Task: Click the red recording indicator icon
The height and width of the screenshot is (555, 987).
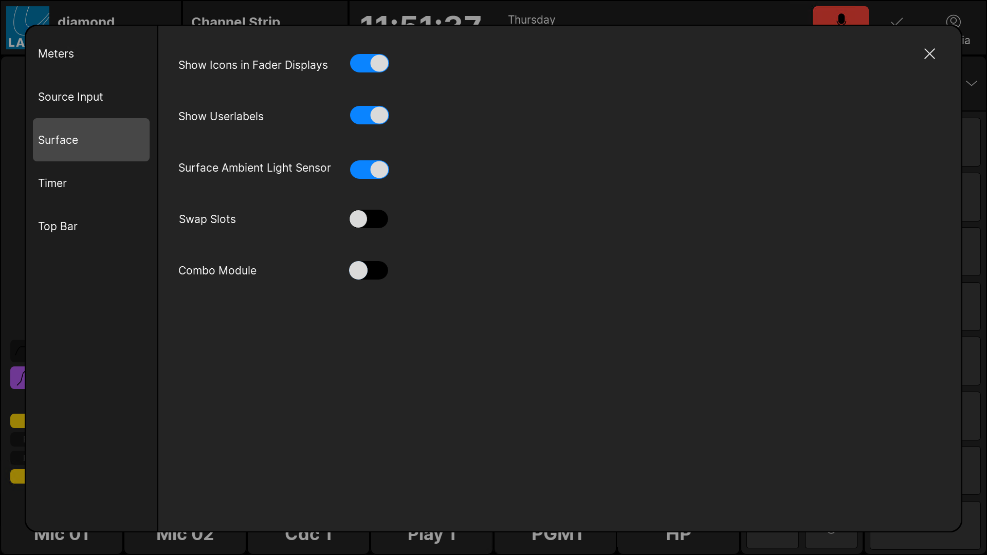Action: tap(840, 15)
